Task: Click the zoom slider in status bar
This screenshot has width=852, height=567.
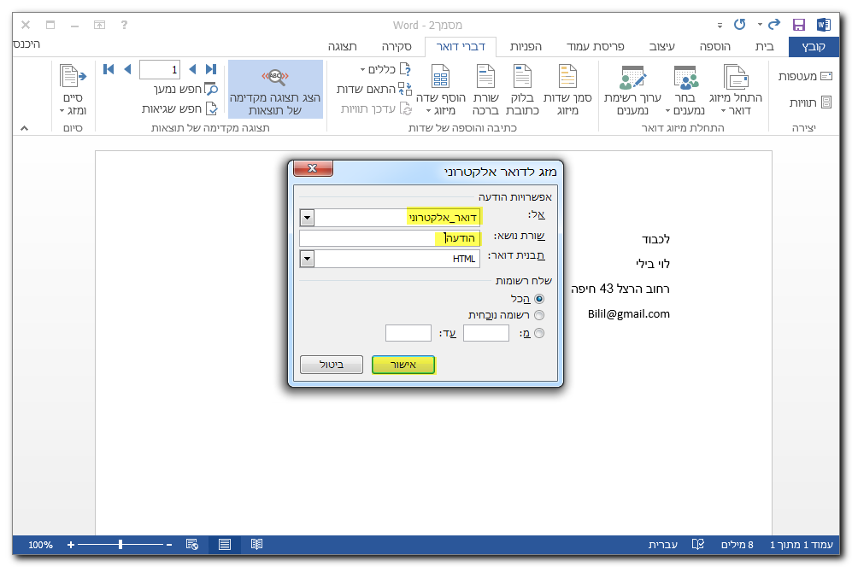Action: click(120, 544)
